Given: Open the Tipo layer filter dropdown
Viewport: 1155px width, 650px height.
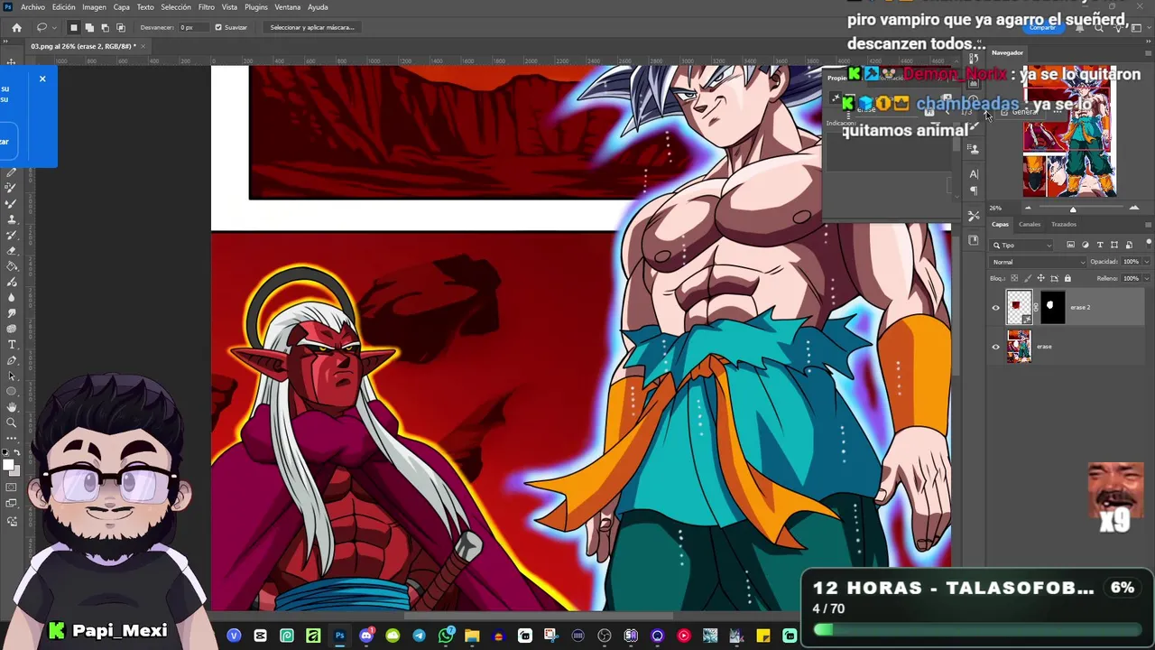Looking at the screenshot, I should (x=1022, y=245).
